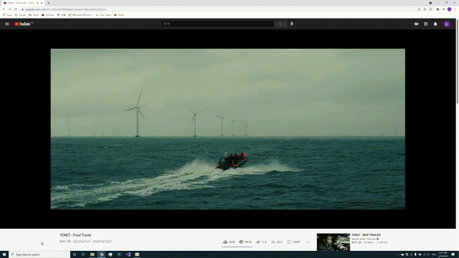Close the TENET YouTube tab

point(42,3)
